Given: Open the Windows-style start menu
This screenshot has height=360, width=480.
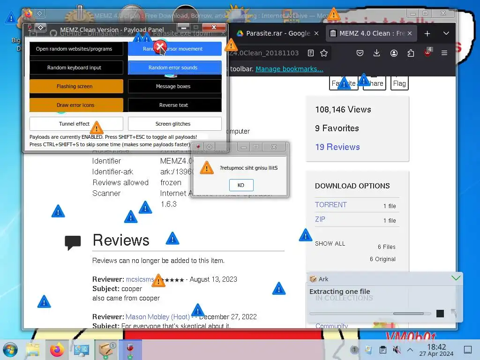Looking at the screenshot, I should [x=10, y=350].
